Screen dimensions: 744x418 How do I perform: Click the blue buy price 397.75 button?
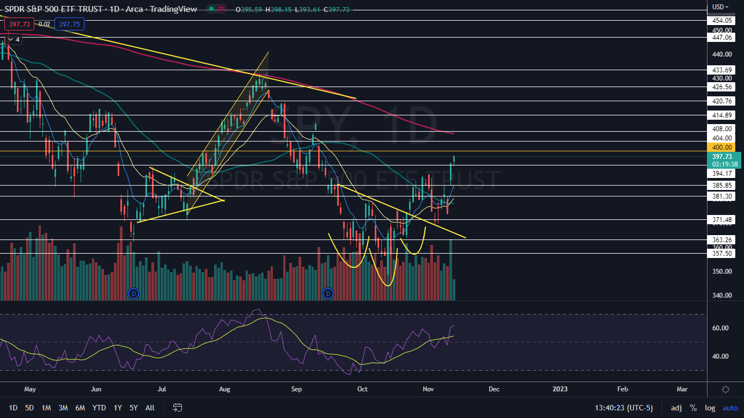coord(69,24)
